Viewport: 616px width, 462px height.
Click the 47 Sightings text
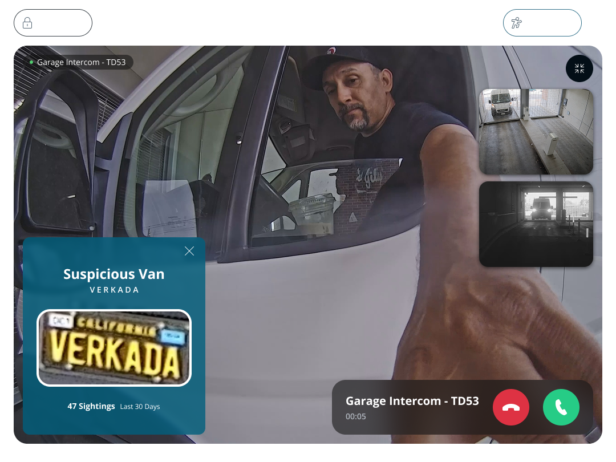91,406
